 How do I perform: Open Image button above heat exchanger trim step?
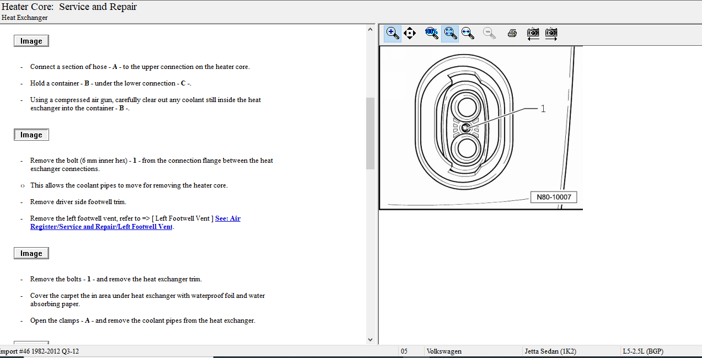point(31,253)
